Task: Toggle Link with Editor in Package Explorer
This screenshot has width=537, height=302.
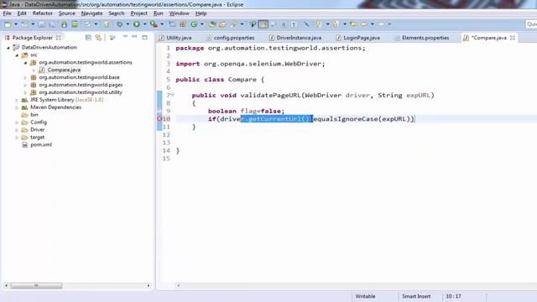Action: click(98, 37)
